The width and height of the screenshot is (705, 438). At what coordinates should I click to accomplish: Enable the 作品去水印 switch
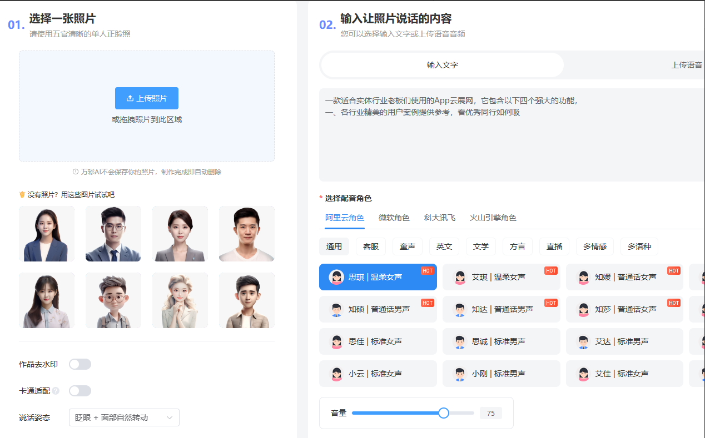point(80,364)
